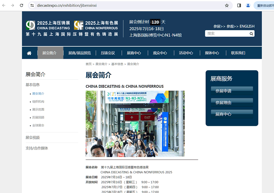Click the exhibition entrance photo
The height and width of the screenshot is (193, 274).
[x=135, y=124]
